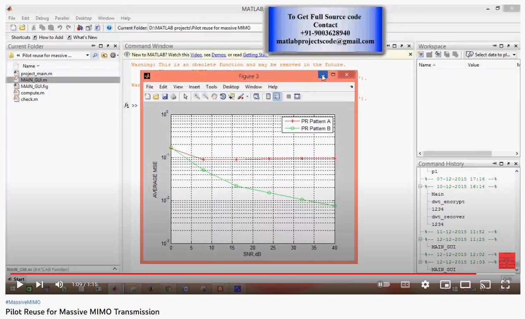Viewport: 525px width, 319px height.
Task: Open the Brush color dropdown arrow
Action: [247, 97]
